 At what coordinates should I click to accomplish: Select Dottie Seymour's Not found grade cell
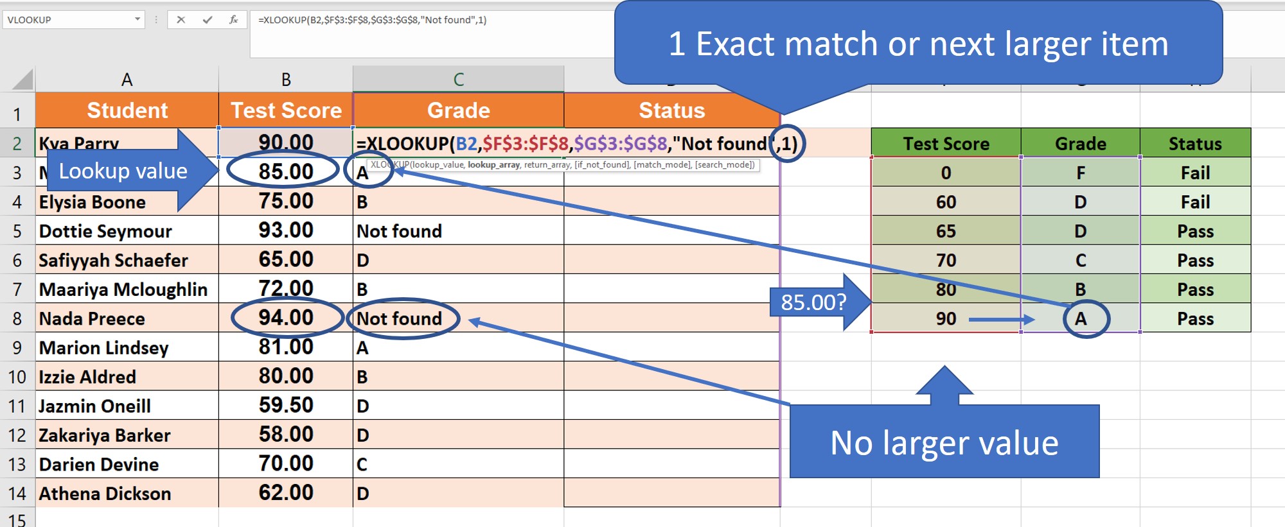click(x=459, y=230)
